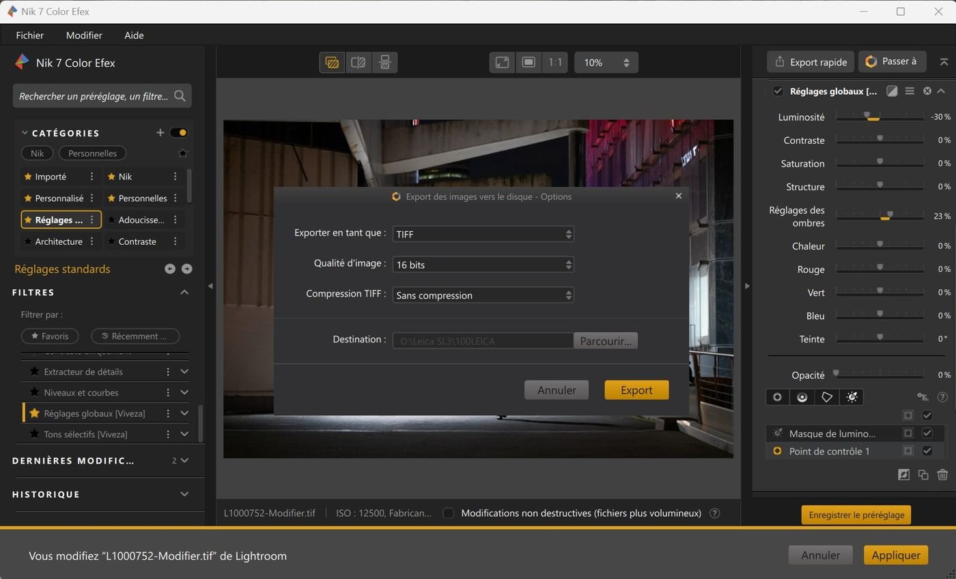Uncheck the Réglages globaux filter checkbox
Viewport: 956px width, 579px height.
coord(778,91)
